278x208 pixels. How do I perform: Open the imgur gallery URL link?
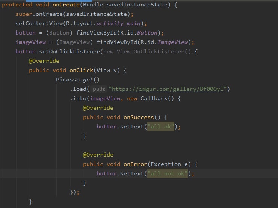(168, 89)
